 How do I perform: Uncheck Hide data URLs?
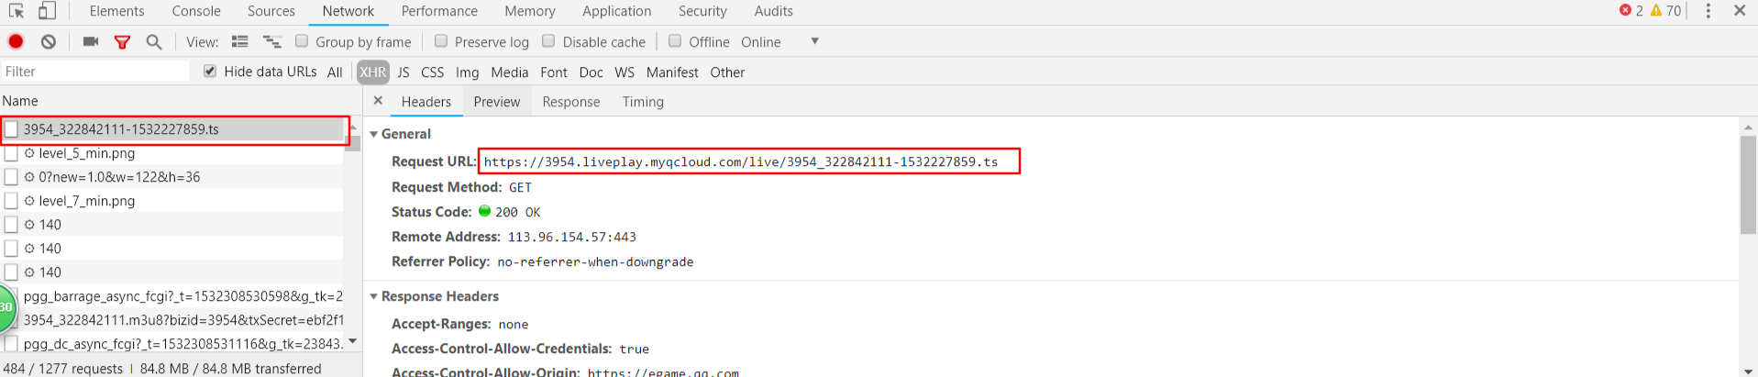pos(210,71)
